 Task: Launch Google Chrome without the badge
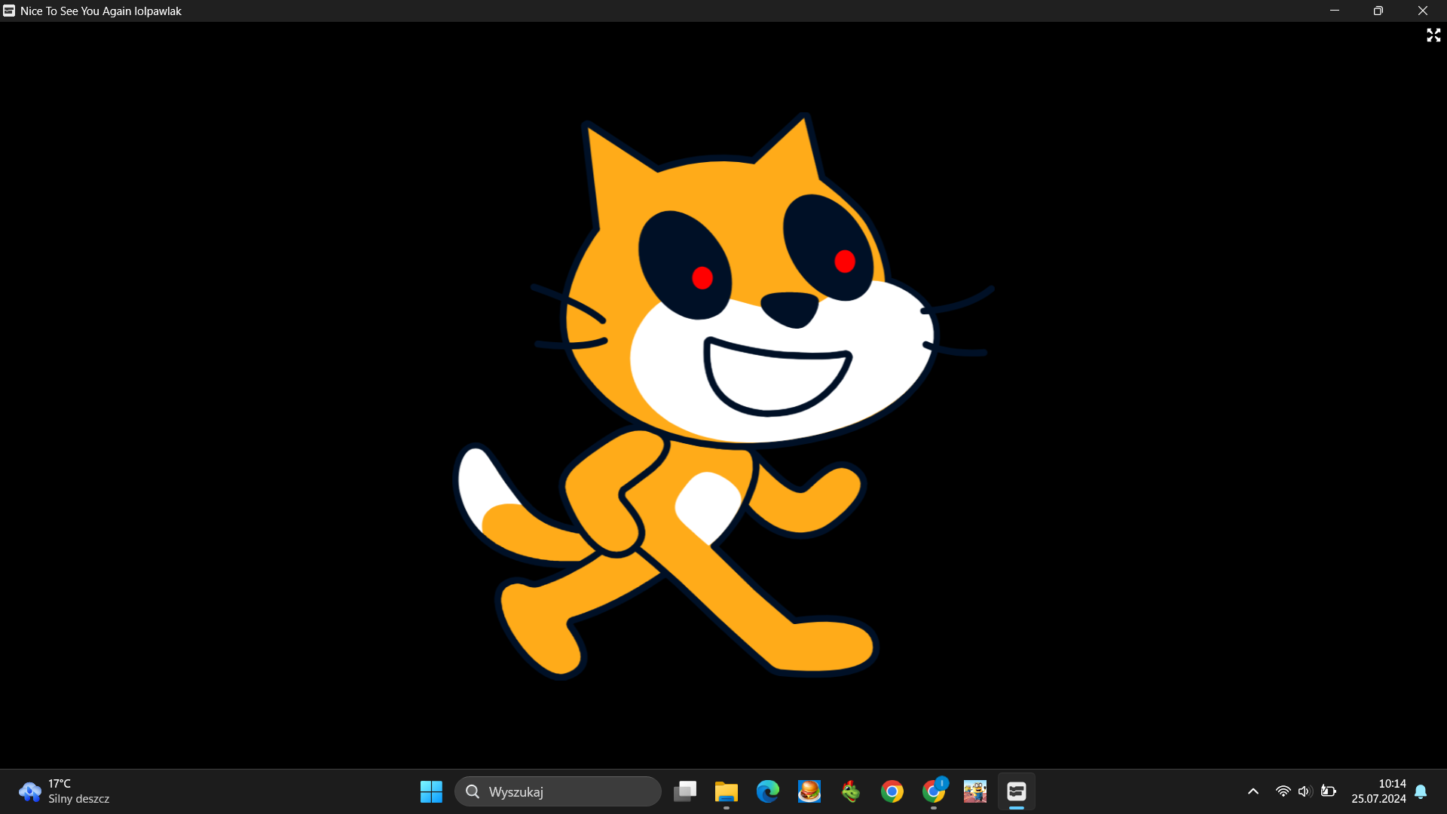point(892,791)
